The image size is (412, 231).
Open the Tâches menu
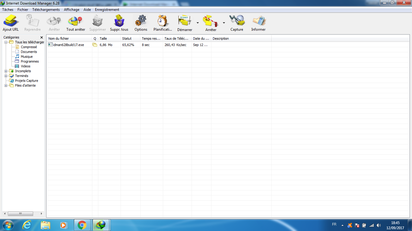coord(8,10)
